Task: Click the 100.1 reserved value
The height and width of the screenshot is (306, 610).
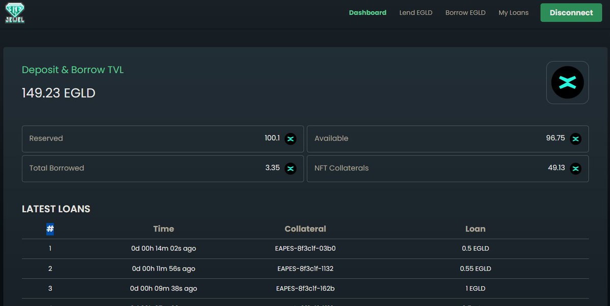Action: tap(272, 138)
